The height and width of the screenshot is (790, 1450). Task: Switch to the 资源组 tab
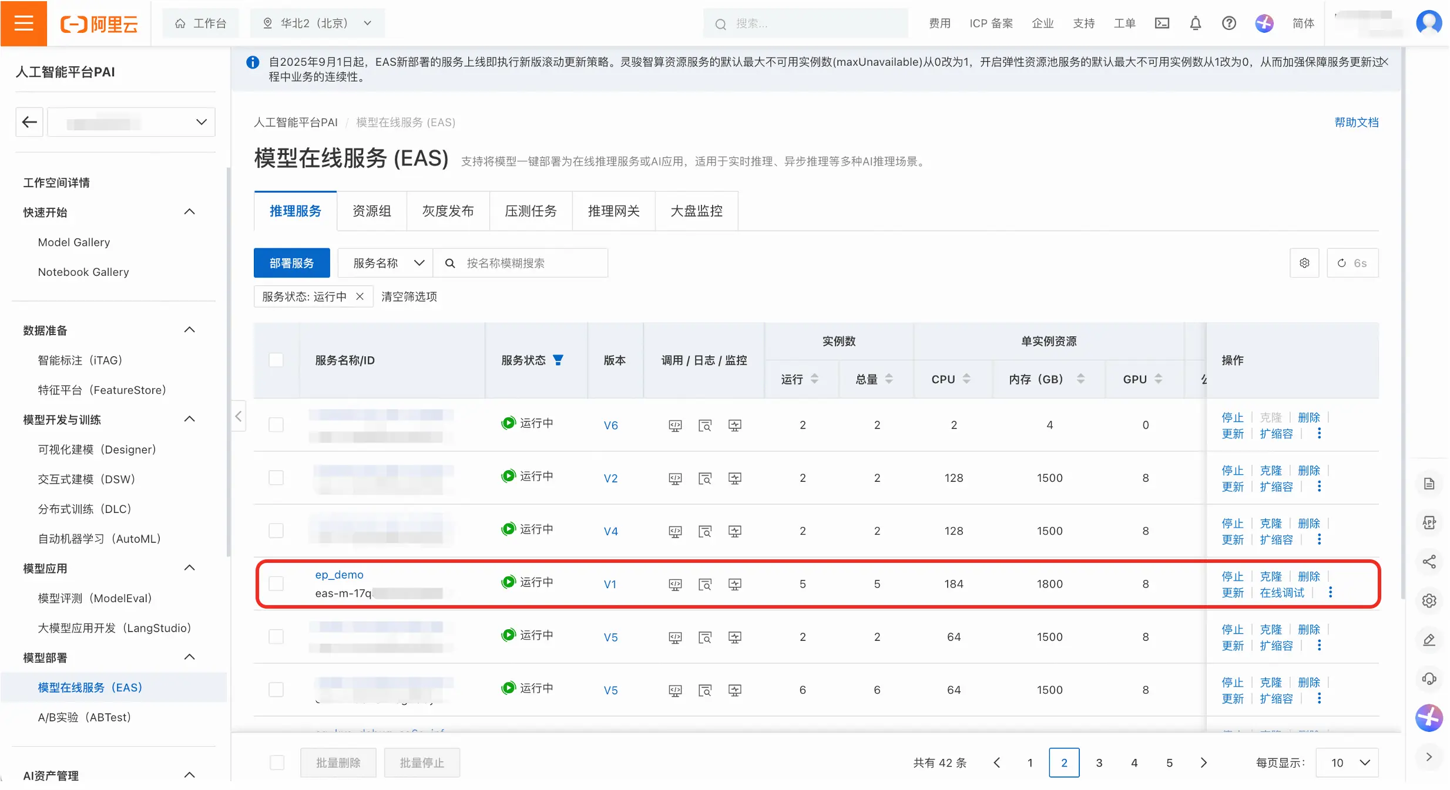[371, 211]
